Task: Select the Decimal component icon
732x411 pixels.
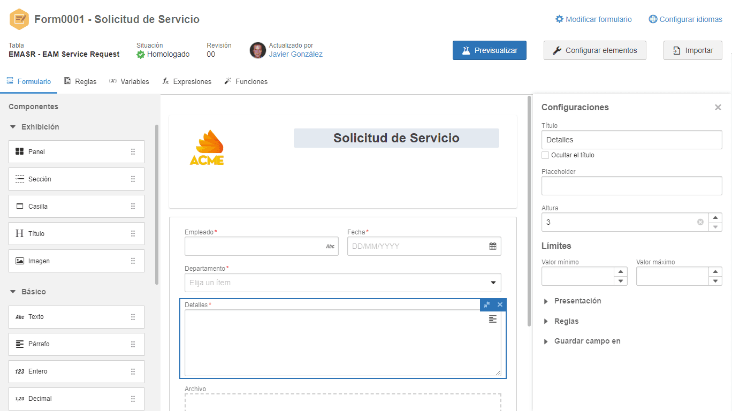Action: (x=20, y=399)
